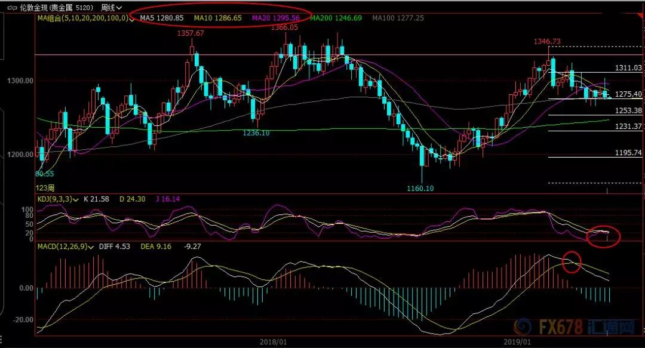Click the 1346.73 peak price label

(548, 41)
